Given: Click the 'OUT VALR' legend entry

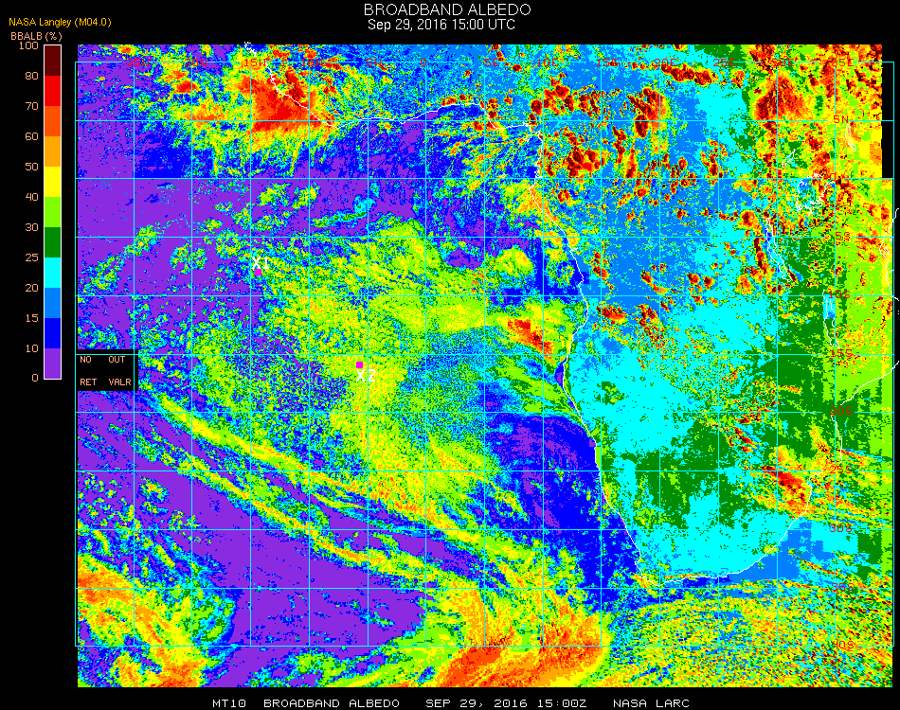Looking at the screenshot, I should 118,370.
